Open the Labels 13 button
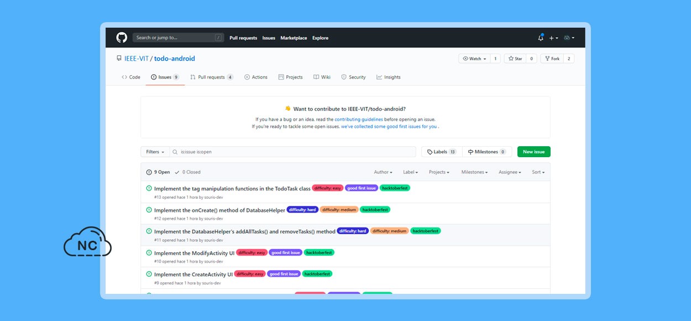 (441, 152)
